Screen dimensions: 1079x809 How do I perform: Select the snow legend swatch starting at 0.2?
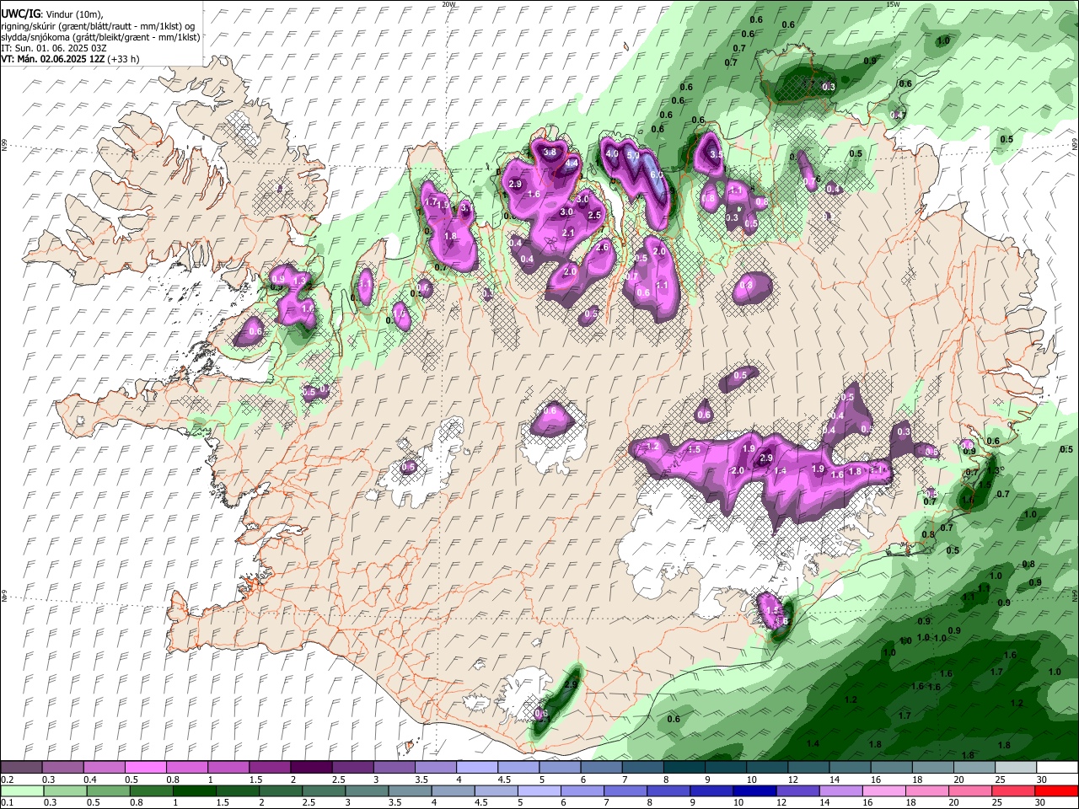21,768
